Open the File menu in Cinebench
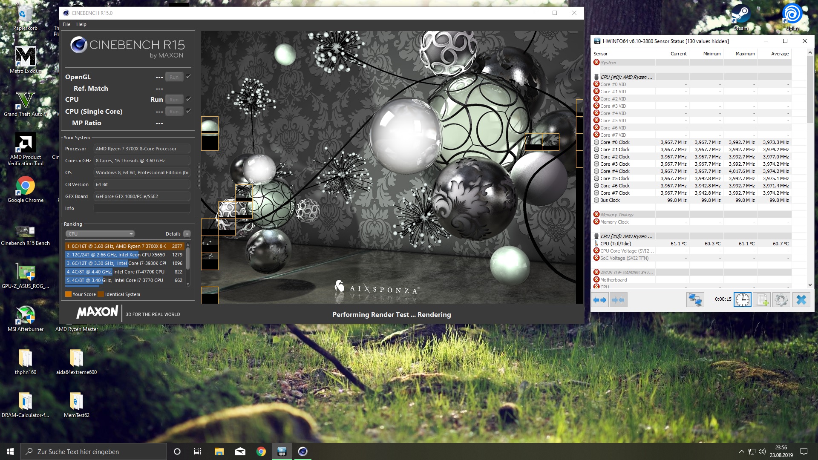Screen dimensions: 818x460 point(66,24)
